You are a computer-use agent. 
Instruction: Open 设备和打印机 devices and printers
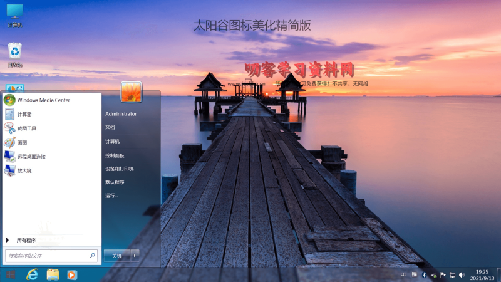pos(120,169)
